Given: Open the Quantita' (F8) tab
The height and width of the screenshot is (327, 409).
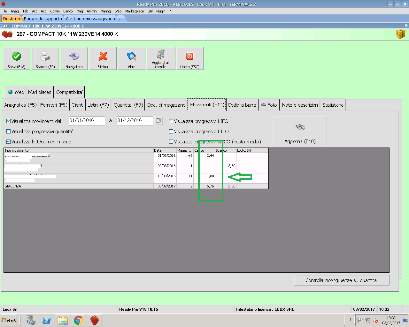Looking at the screenshot, I should click(x=128, y=105).
